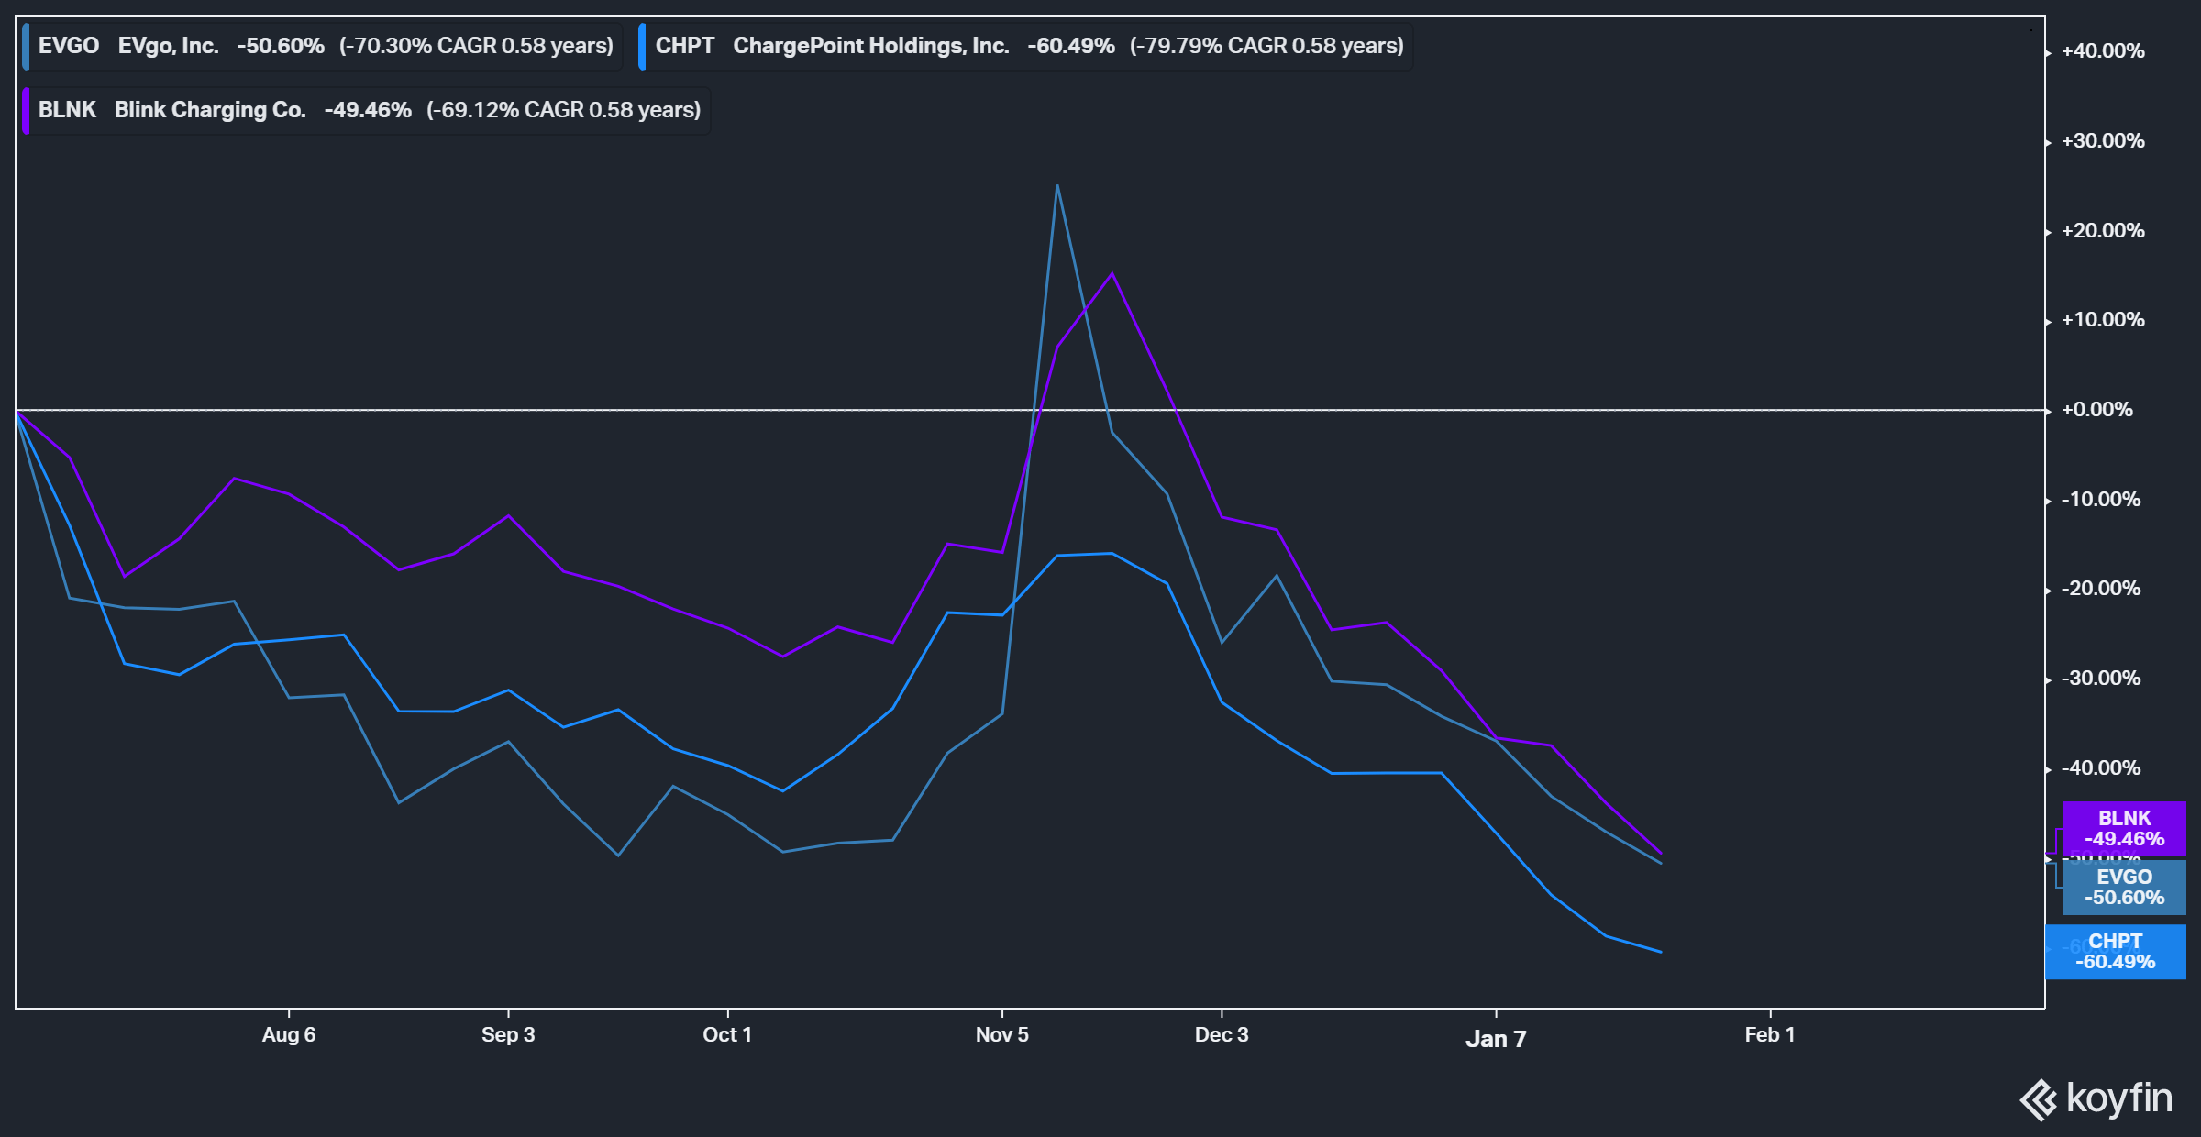
Task: Click the CHPT line's final data point
Action: 1661,952
